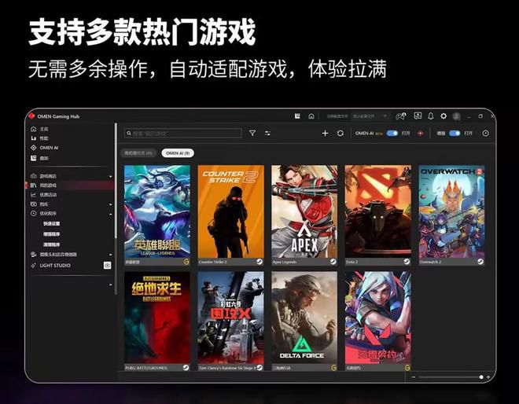519x404 pixels.
Task: Switch to the gray My Games tab
Action: (x=138, y=153)
